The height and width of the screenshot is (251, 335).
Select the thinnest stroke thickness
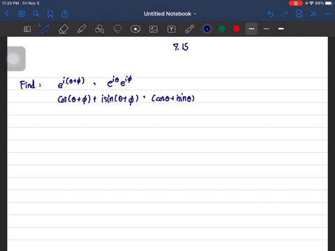[267, 29]
